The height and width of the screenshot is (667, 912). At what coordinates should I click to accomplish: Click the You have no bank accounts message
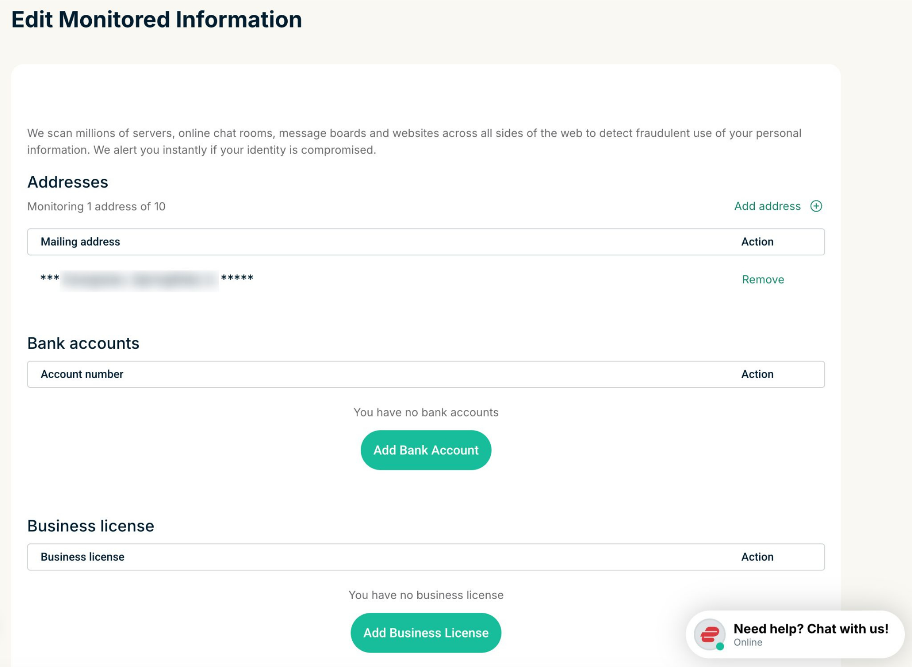426,412
